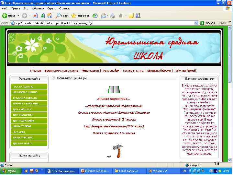The width and height of the screenshot is (233, 175).
Task: Open the Сервис menu
Action: click(51, 8)
